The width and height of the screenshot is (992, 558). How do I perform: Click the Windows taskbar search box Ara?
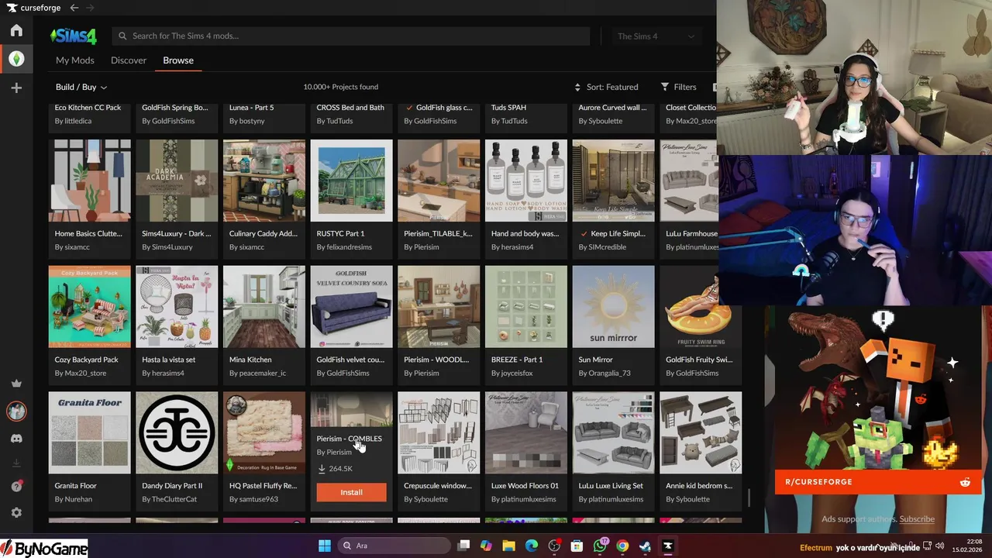tap(393, 546)
